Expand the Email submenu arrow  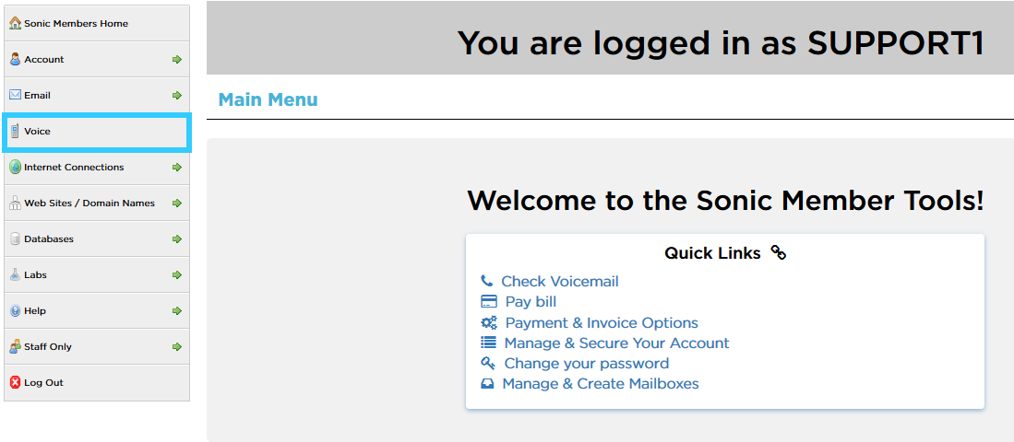click(176, 95)
